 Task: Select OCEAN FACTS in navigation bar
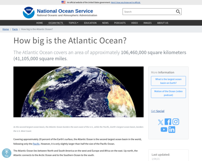point(56,23)
